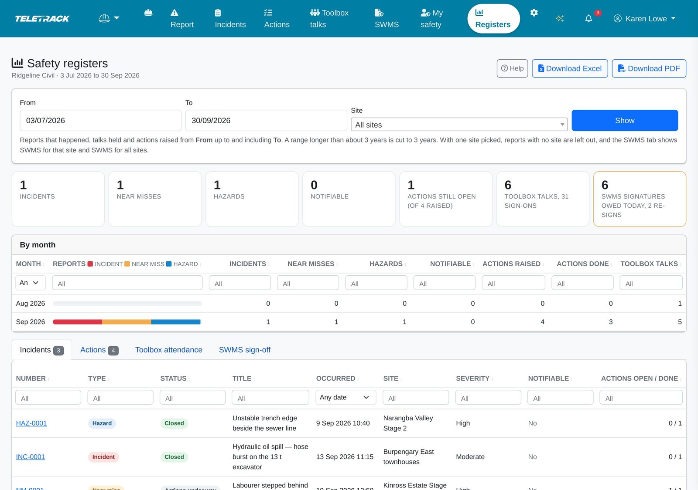
Task: Open My safety
Action: 432,19
